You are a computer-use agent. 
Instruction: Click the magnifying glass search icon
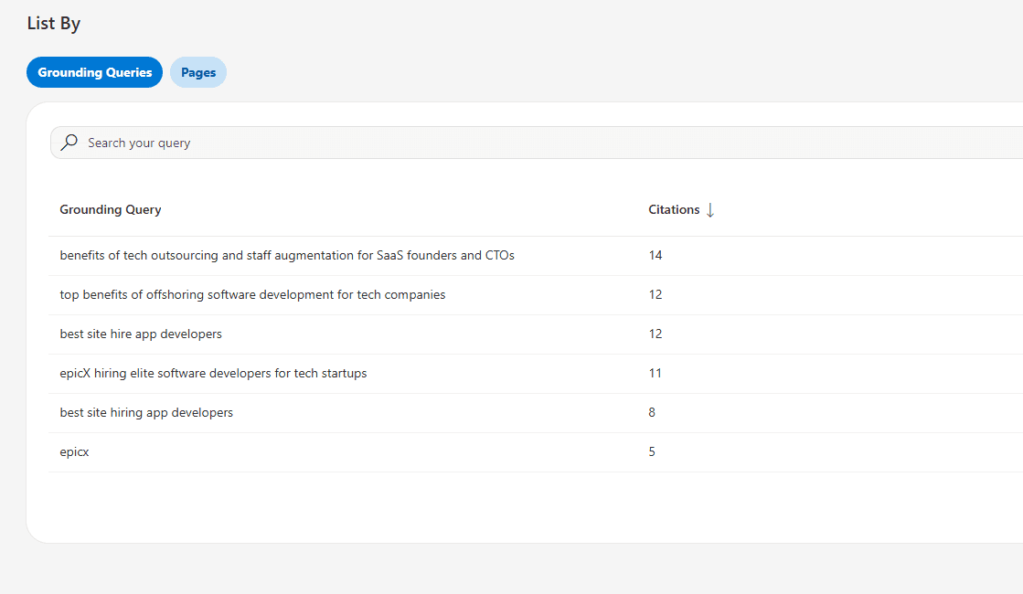tap(69, 143)
